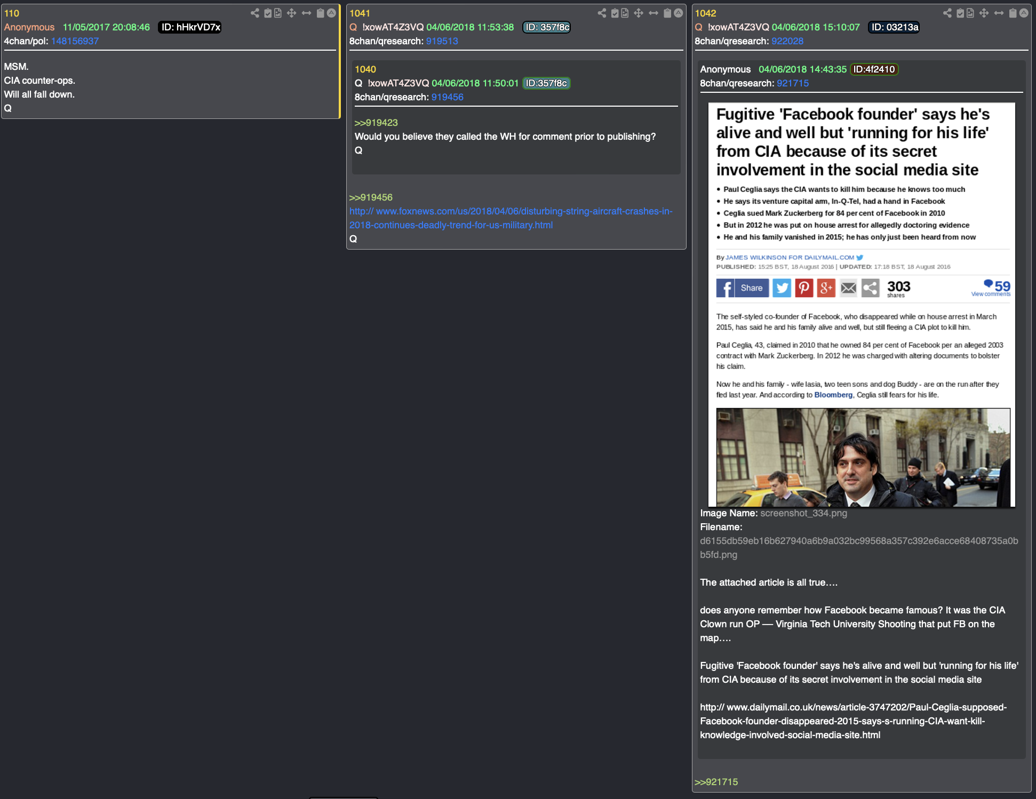Click the ID:357f8c badge on quoted post 1040

click(x=546, y=83)
